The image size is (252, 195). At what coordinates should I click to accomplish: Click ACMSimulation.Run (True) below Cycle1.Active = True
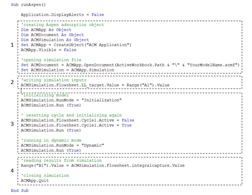pyautogui.click(x=51, y=130)
